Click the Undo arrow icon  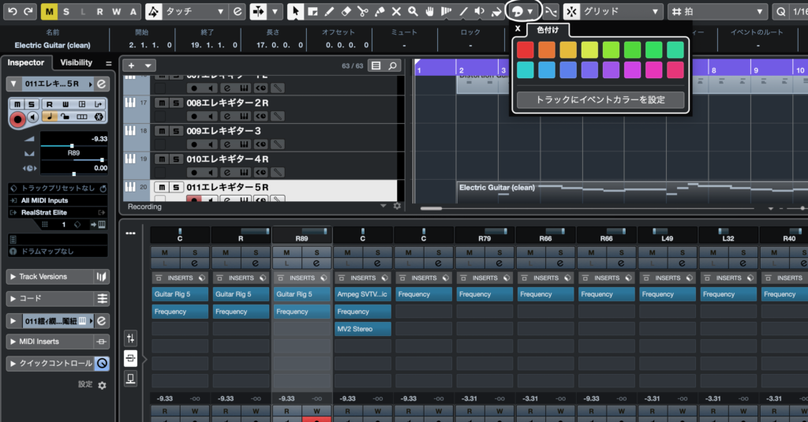[x=11, y=12]
